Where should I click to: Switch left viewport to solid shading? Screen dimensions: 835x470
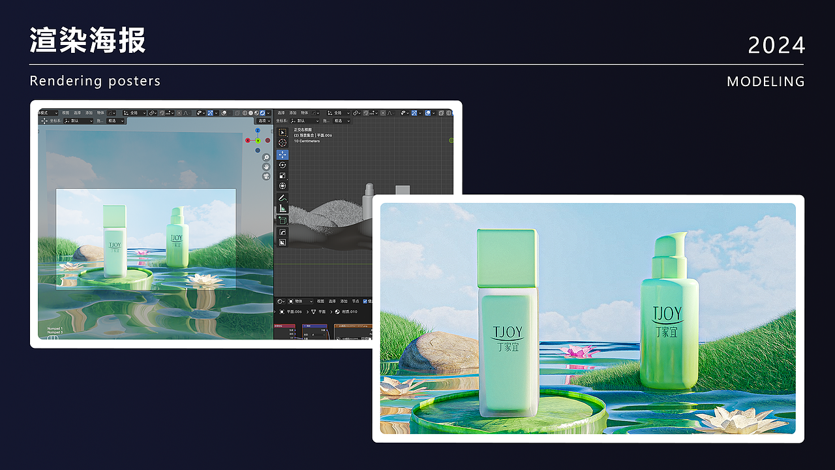250,113
